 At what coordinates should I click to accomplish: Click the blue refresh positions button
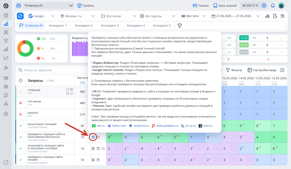click(20, 16)
